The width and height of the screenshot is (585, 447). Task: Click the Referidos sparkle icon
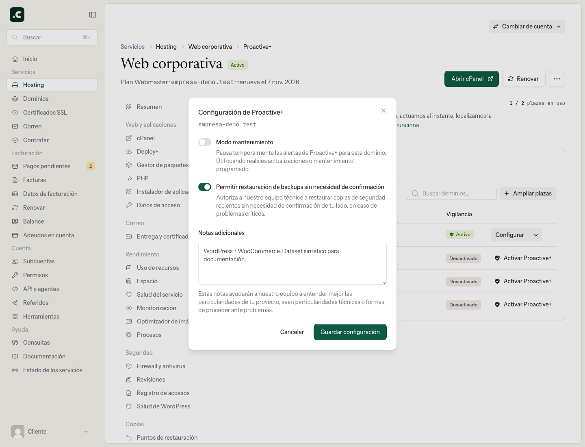click(15, 303)
